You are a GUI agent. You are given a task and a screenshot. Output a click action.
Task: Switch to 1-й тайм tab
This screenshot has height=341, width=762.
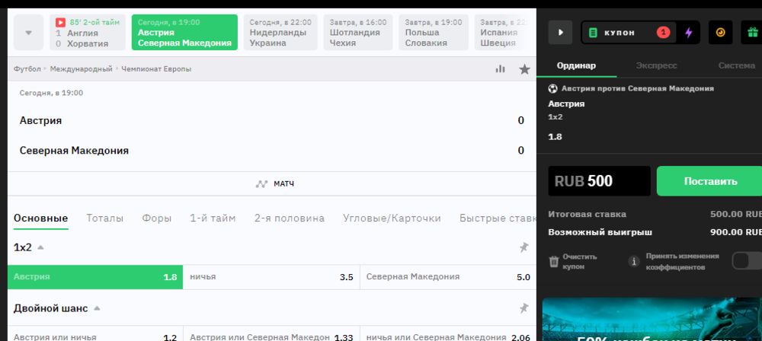click(x=213, y=218)
